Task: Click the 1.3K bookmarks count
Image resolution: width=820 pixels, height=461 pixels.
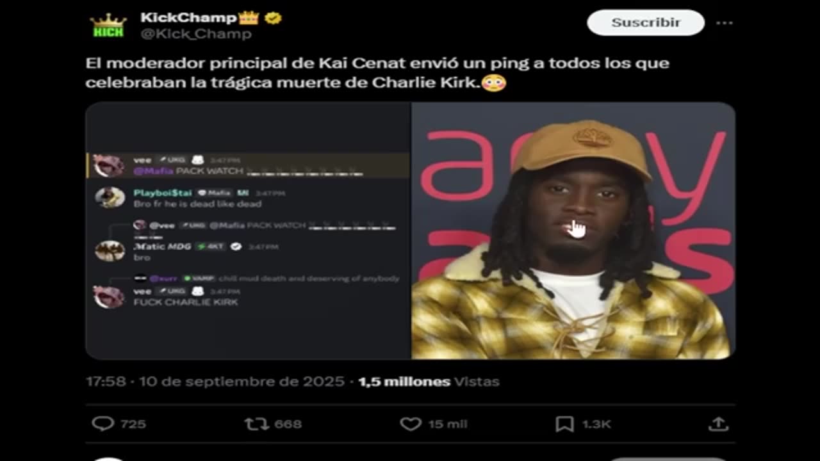Action: pyautogui.click(x=596, y=424)
